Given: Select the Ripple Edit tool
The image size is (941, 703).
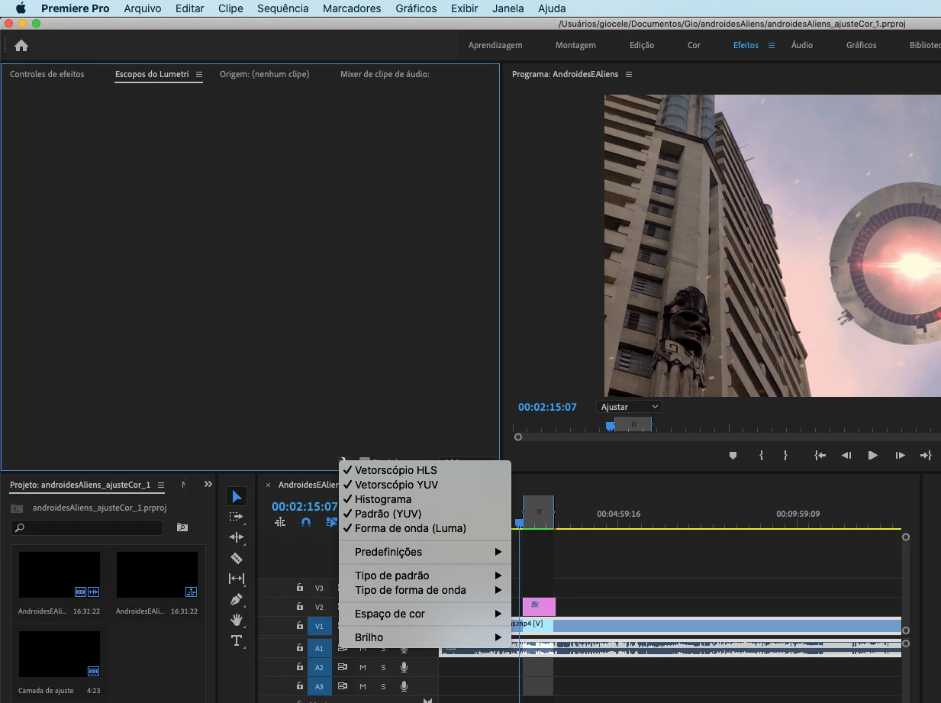Looking at the screenshot, I should coord(237,537).
